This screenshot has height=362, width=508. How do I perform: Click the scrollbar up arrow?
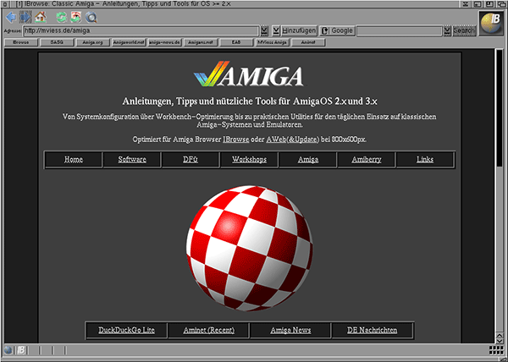pos(500,335)
